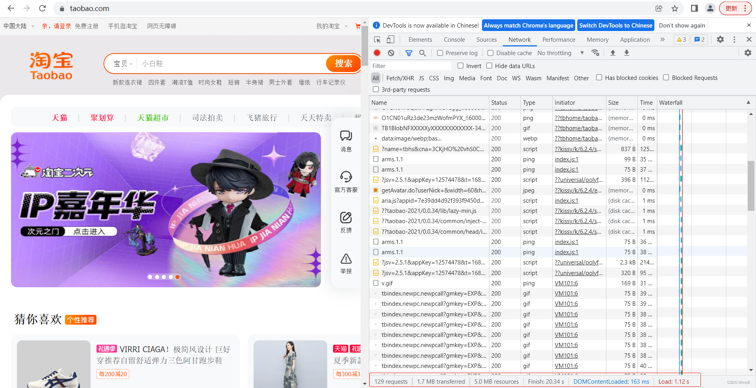Expand the 我的淘宝 dropdown
756x388 pixels.
[332, 26]
